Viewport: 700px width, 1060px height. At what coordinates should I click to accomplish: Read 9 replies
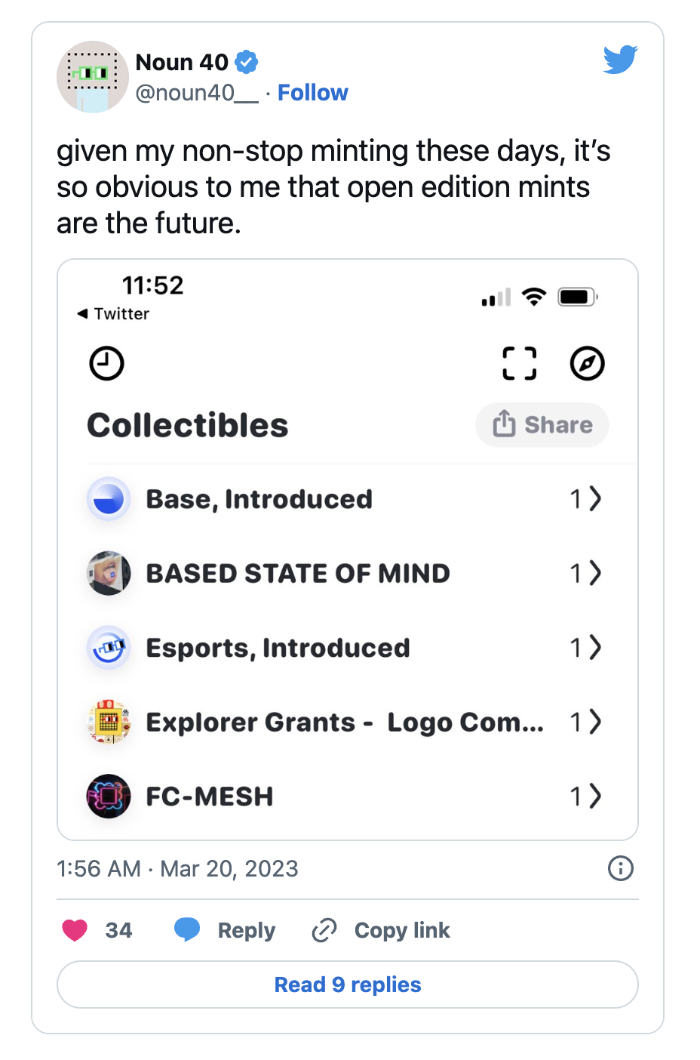point(348,985)
